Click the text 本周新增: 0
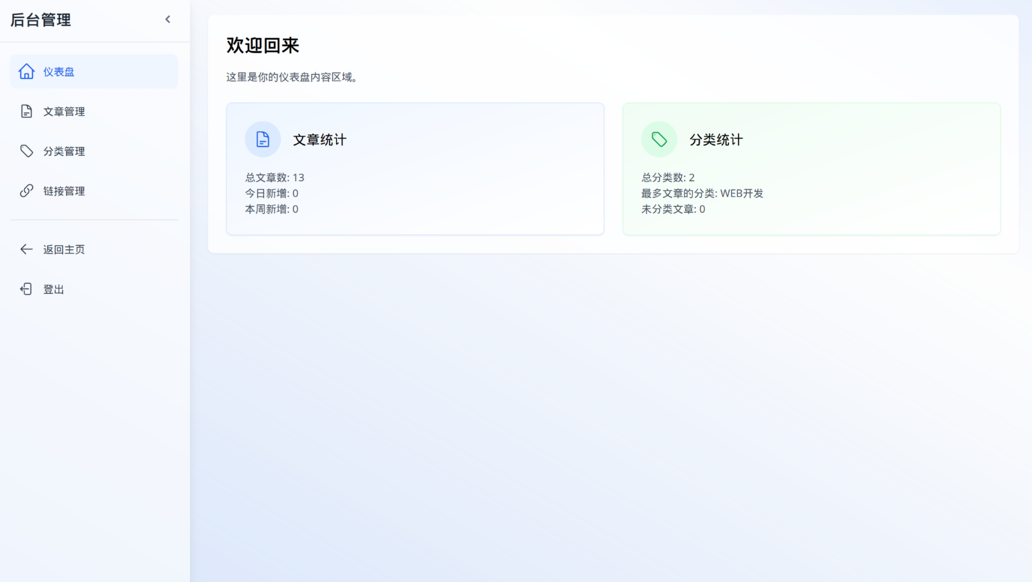 (271, 209)
